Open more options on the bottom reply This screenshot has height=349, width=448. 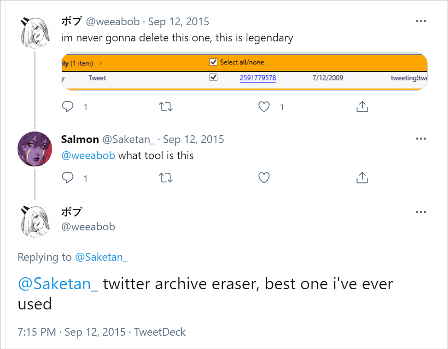421,212
